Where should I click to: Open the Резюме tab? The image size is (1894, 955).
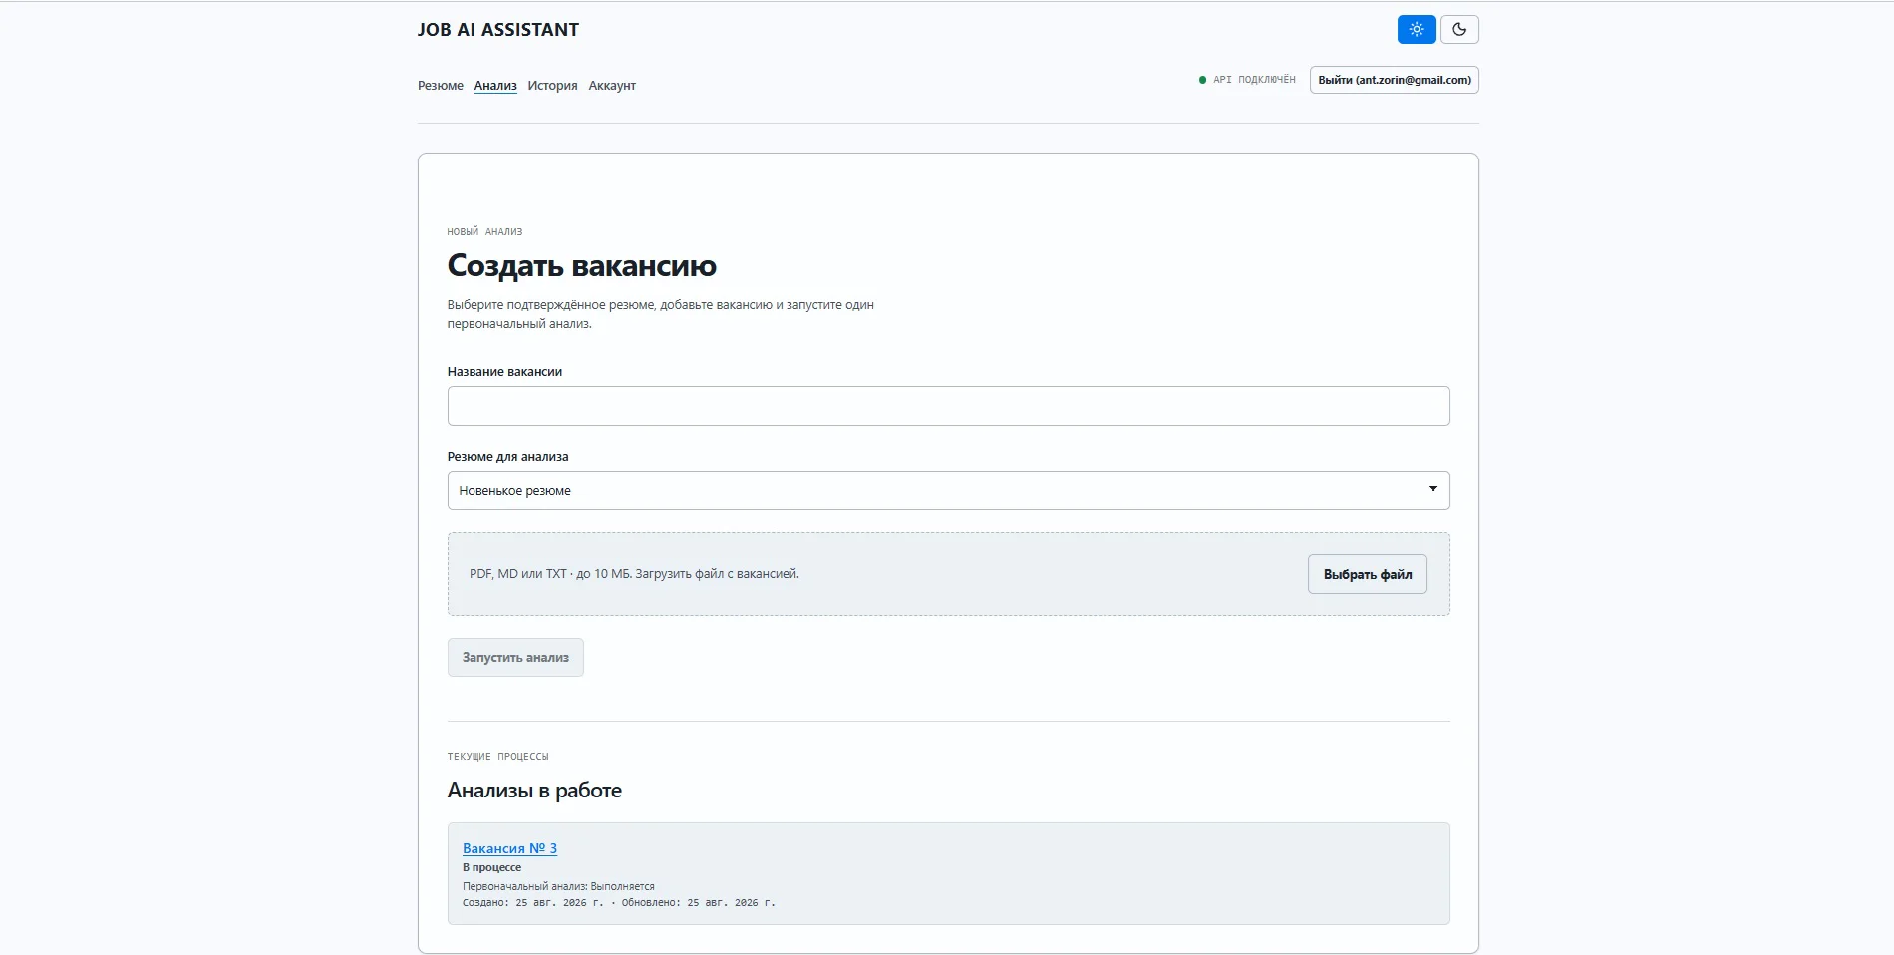coord(440,86)
